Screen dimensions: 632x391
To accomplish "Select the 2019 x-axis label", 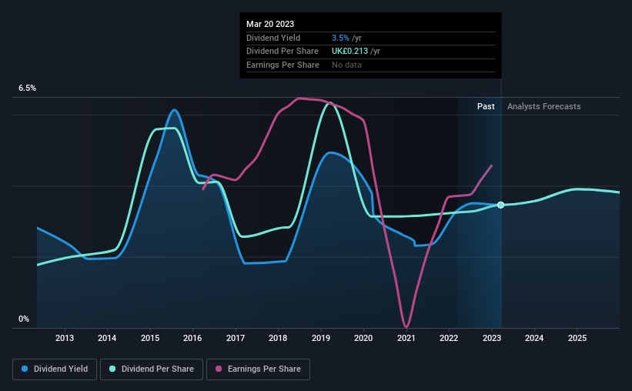I will tap(321, 338).
